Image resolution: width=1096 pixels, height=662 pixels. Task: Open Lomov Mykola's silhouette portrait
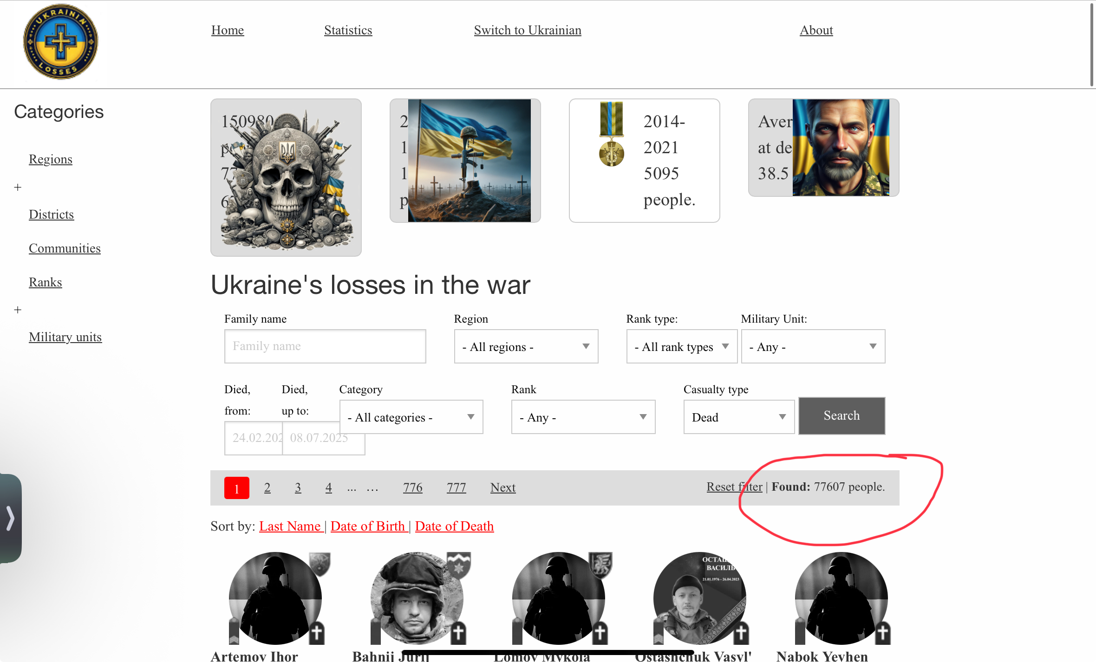[559, 598]
